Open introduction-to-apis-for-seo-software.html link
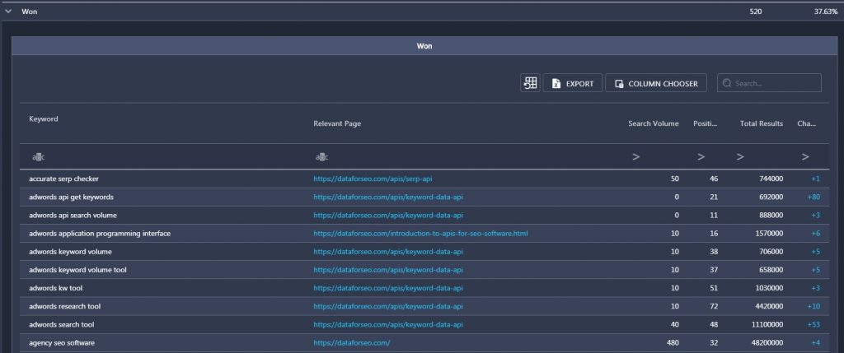Viewport: 844px width, 353px height. coord(421,234)
